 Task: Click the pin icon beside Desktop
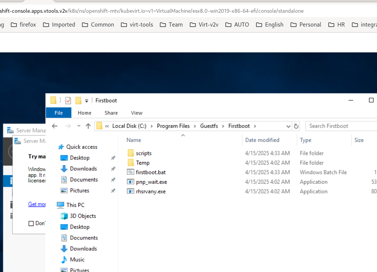coord(113,158)
